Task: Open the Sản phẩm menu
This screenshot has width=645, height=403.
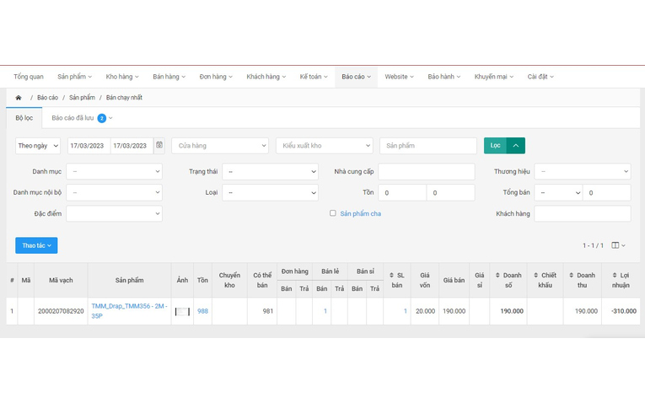Action: 74,77
